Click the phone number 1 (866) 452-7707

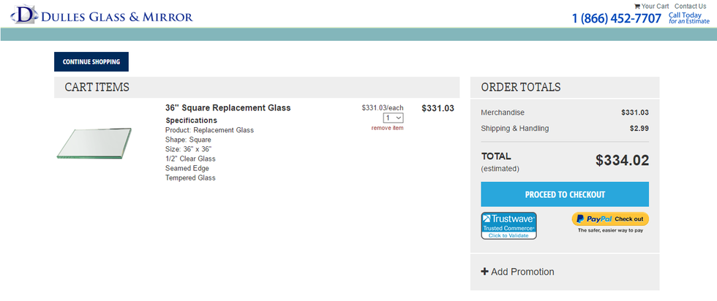616,18
